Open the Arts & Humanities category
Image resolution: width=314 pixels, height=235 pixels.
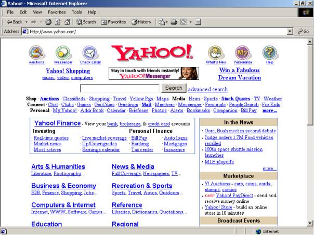[58, 167]
